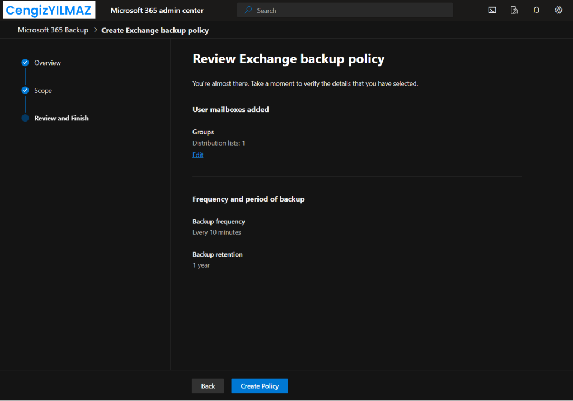Open the settings gear in header
573x401 pixels.
click(558, 10)
